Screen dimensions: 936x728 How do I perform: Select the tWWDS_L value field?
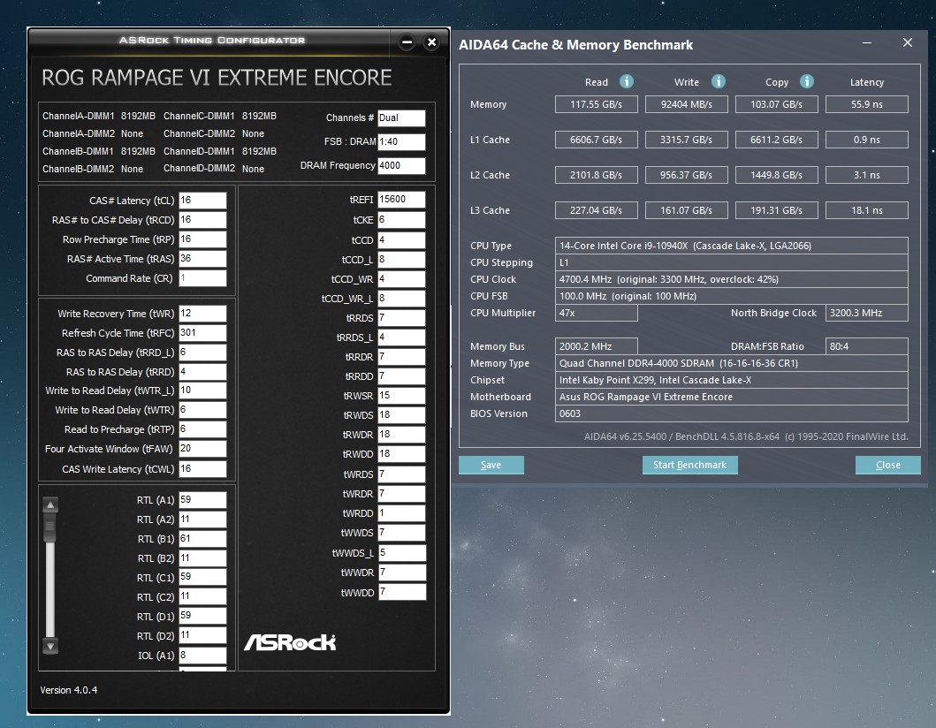pos(402,553)
